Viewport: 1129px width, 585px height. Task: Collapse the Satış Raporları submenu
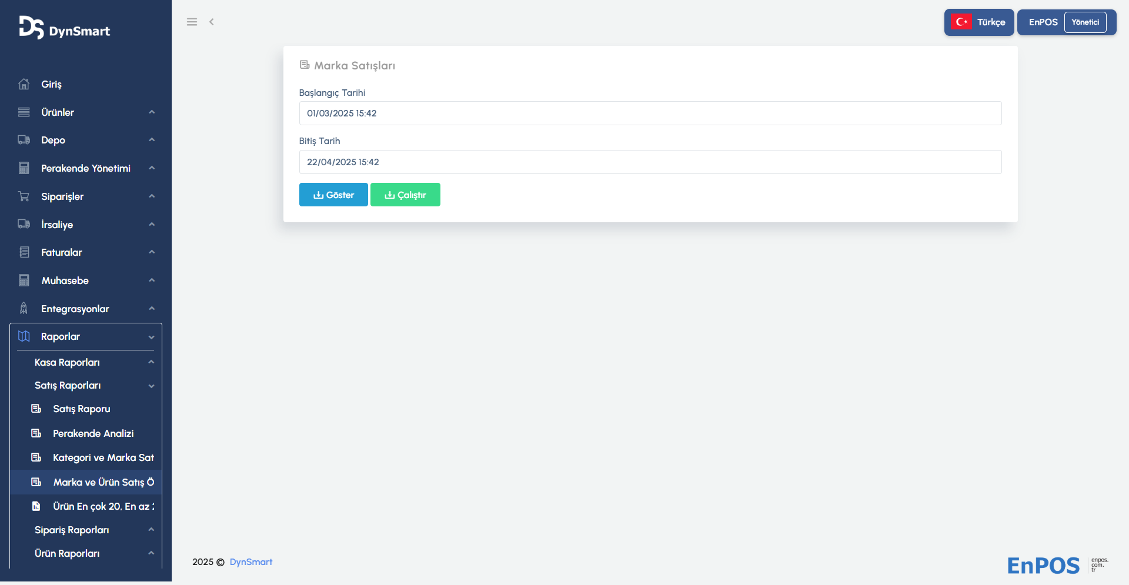pyautogui.click(x=151, y=386)
